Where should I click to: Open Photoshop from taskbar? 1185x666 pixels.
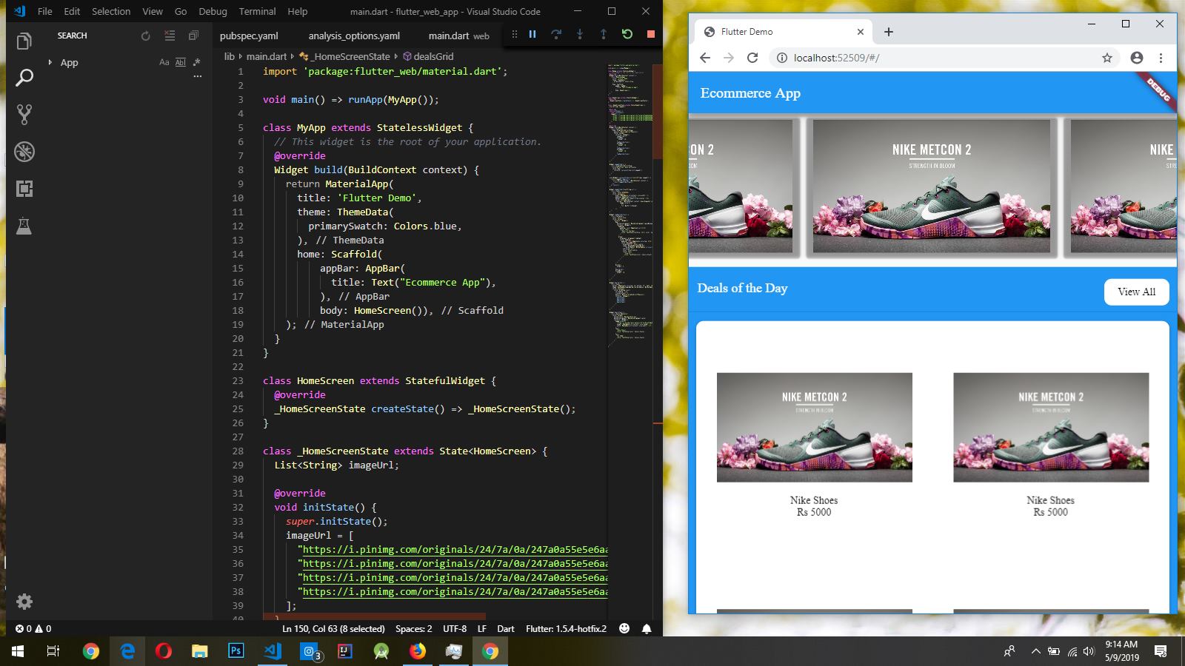click(x=236, y=651)
